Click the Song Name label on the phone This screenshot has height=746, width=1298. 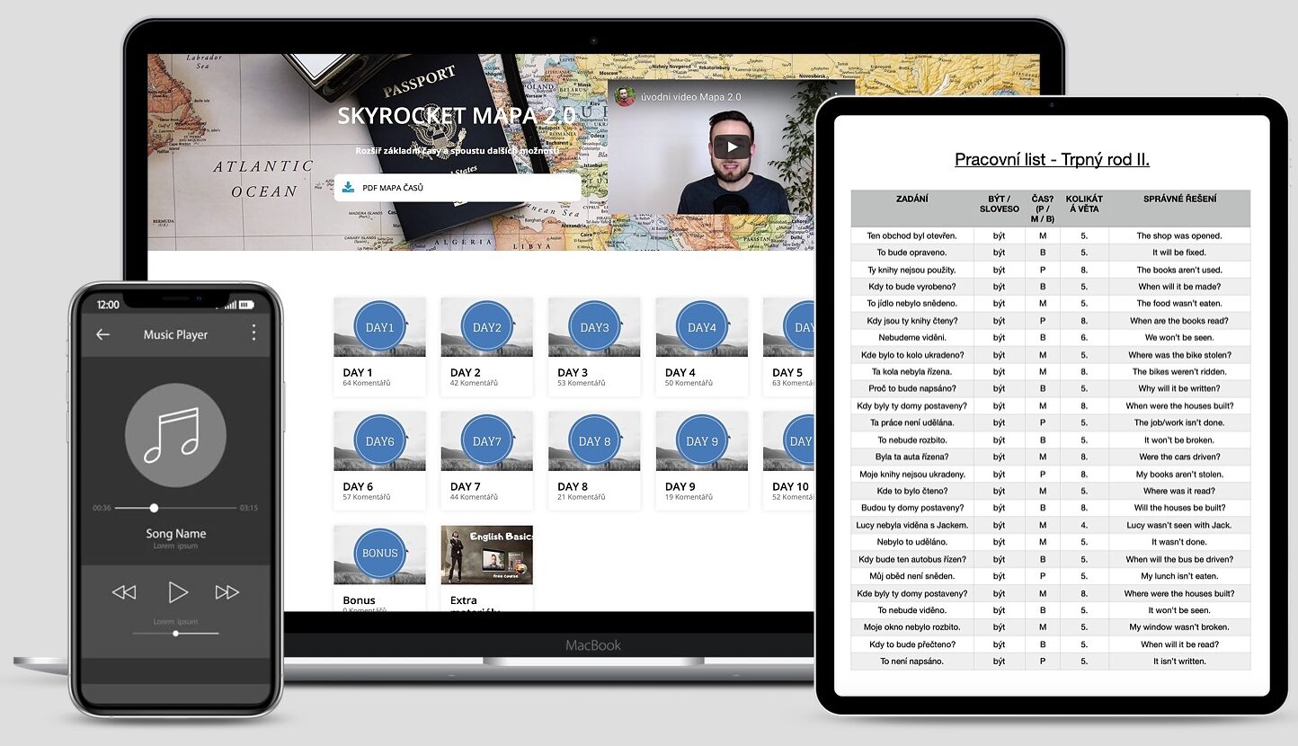click(176, 534)
